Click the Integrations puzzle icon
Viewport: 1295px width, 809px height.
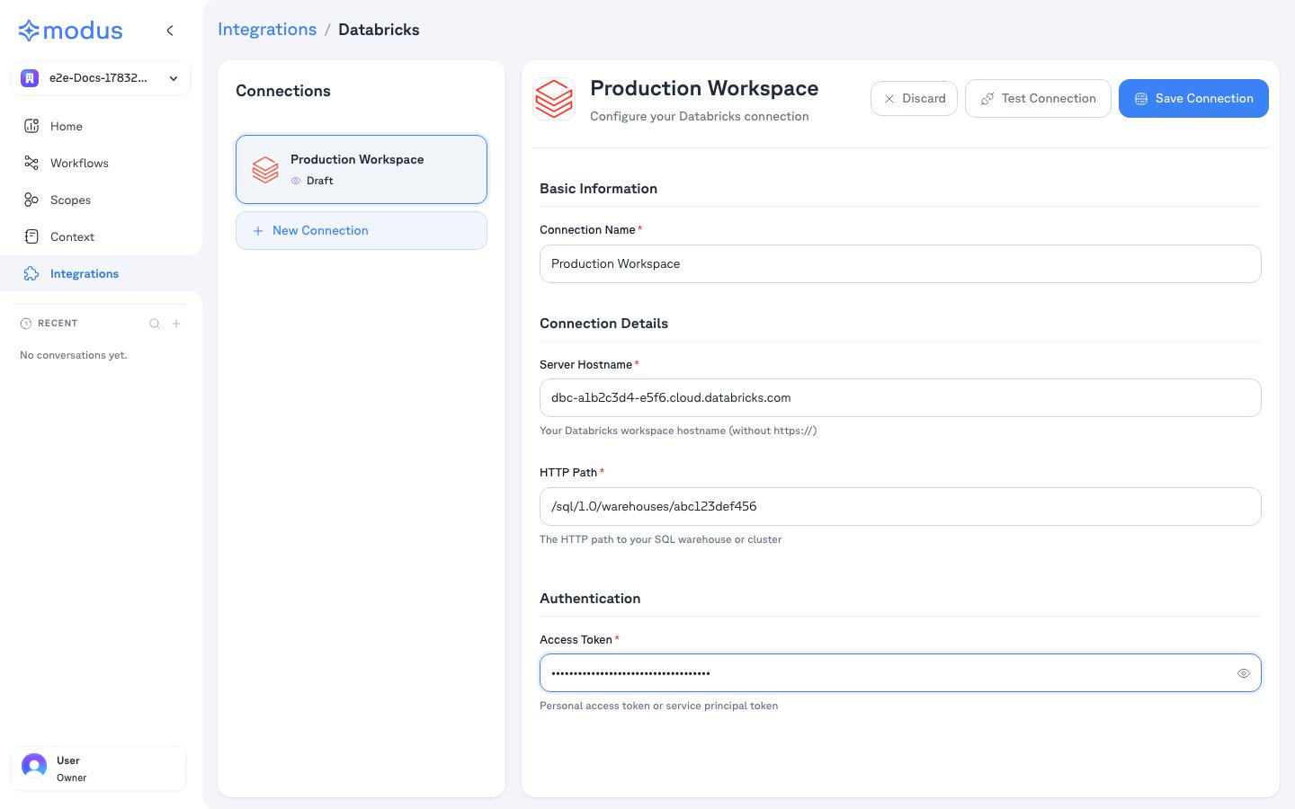[31, 273]
